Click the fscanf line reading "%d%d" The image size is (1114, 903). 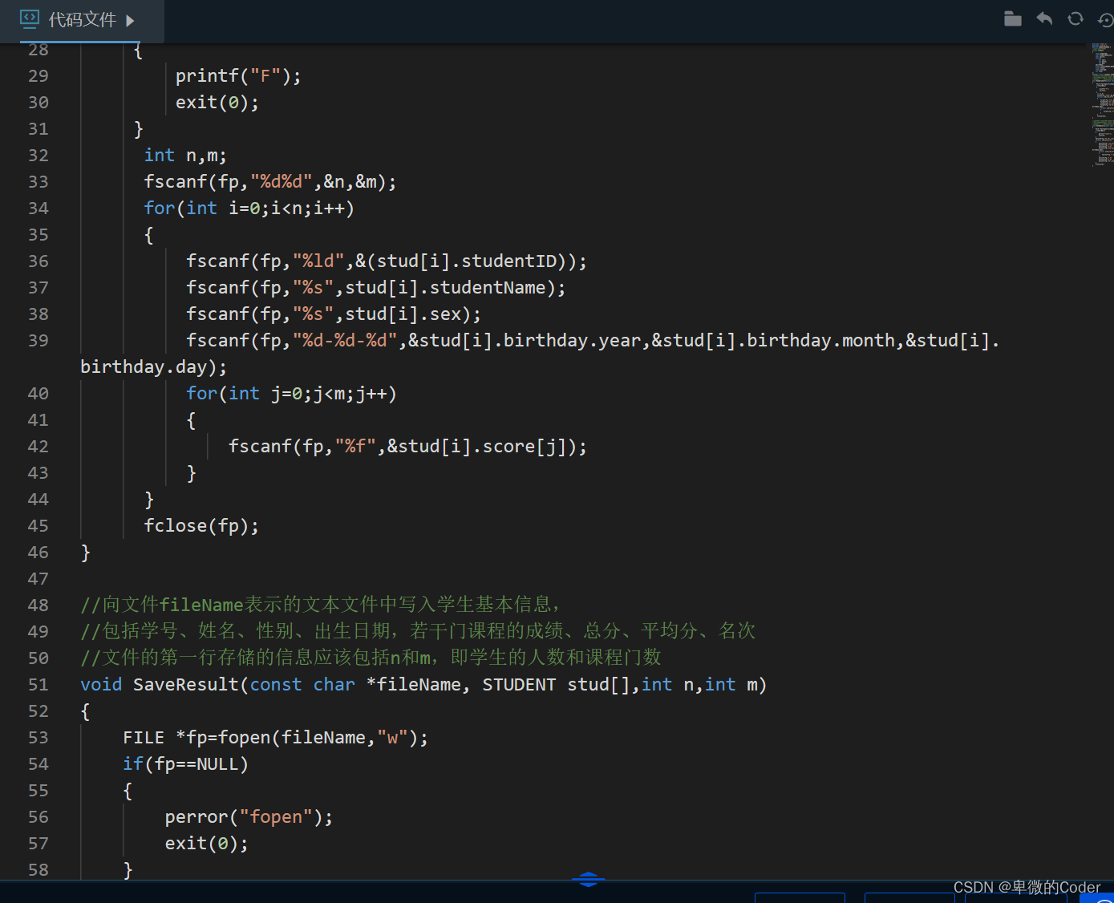tap(270, 182)
